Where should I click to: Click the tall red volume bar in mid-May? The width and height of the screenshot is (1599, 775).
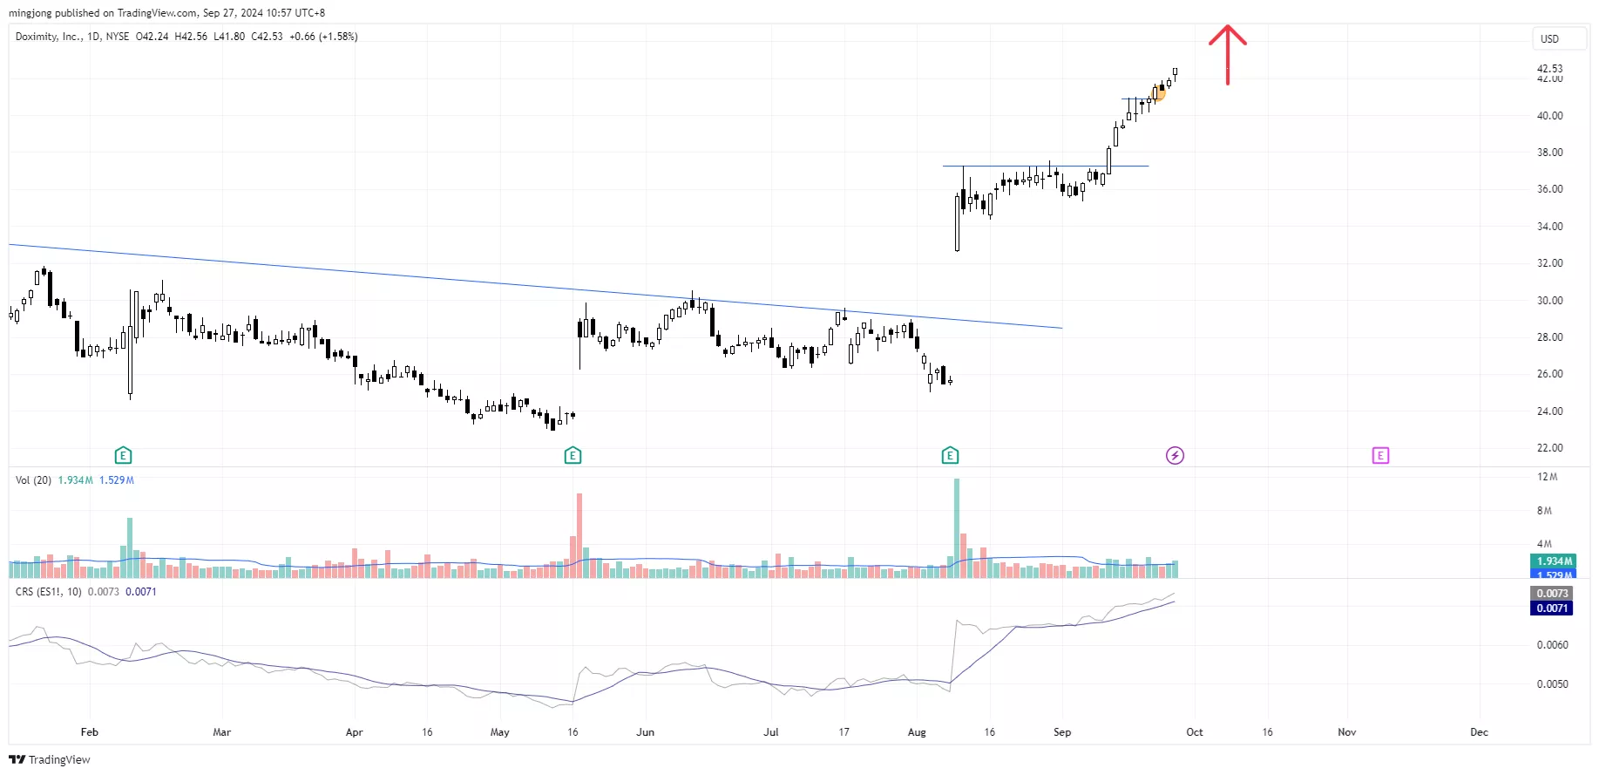click(x=579, y=535)
